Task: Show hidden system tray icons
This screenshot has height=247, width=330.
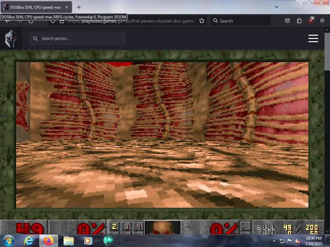Action: [274, 241]
